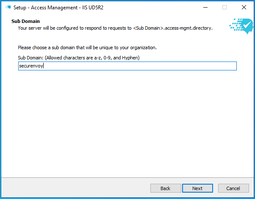Minimize the Setup wizard window

[x=205, y=7]
